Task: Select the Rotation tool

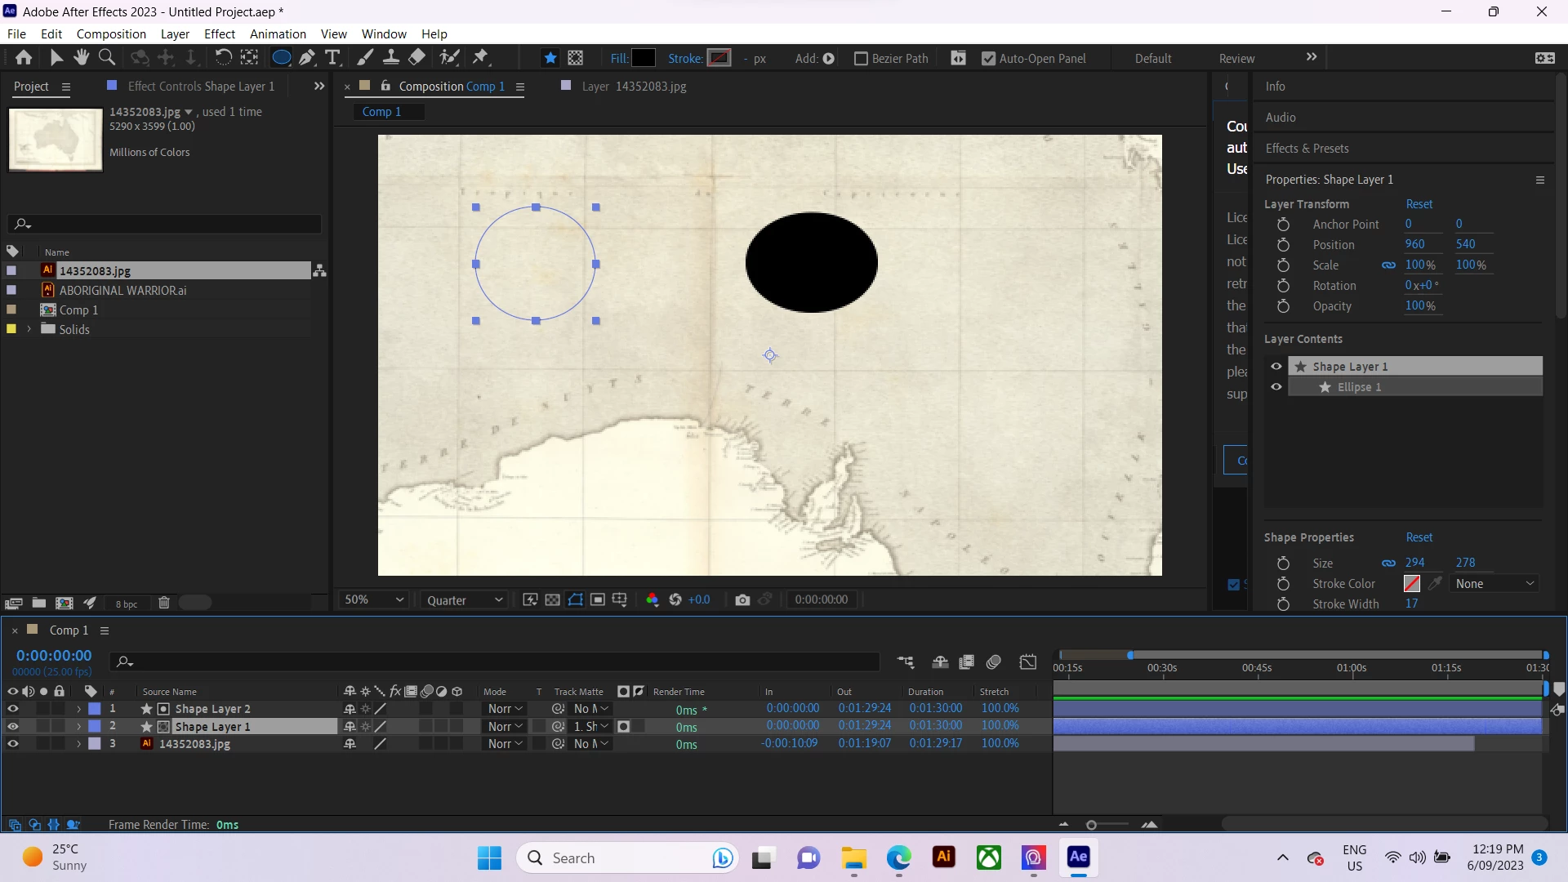Action: coord(223,58)
